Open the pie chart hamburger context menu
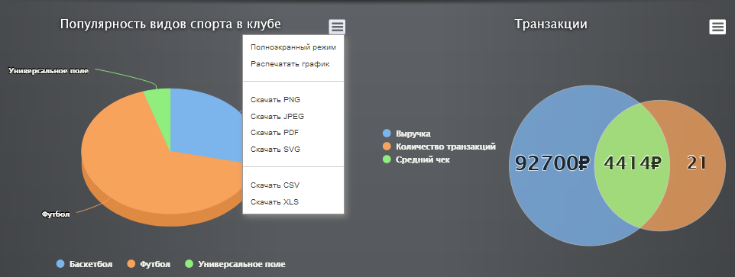 337,27
